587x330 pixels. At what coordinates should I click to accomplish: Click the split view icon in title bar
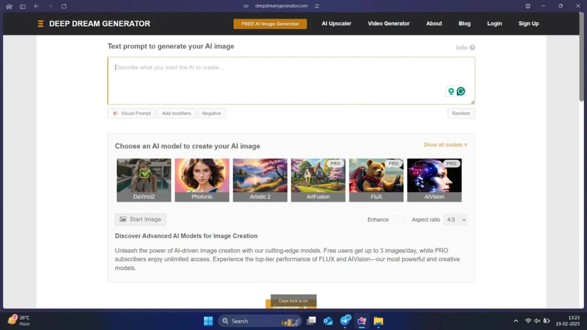(528, 6)
